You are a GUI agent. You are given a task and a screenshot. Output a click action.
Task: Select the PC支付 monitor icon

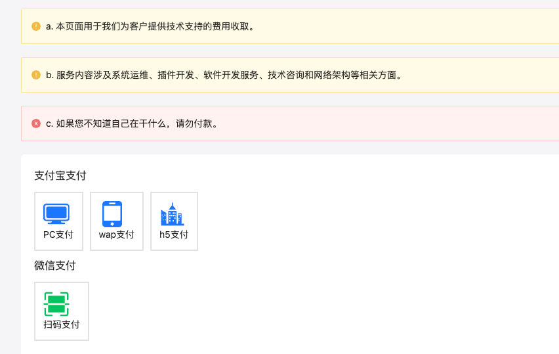(x=56, y=213)
